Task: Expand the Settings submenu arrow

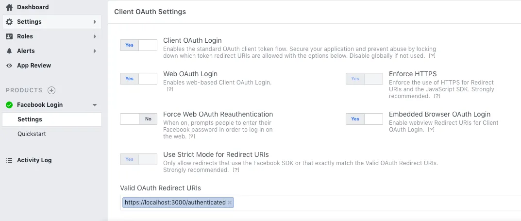Action: point(95,22)
